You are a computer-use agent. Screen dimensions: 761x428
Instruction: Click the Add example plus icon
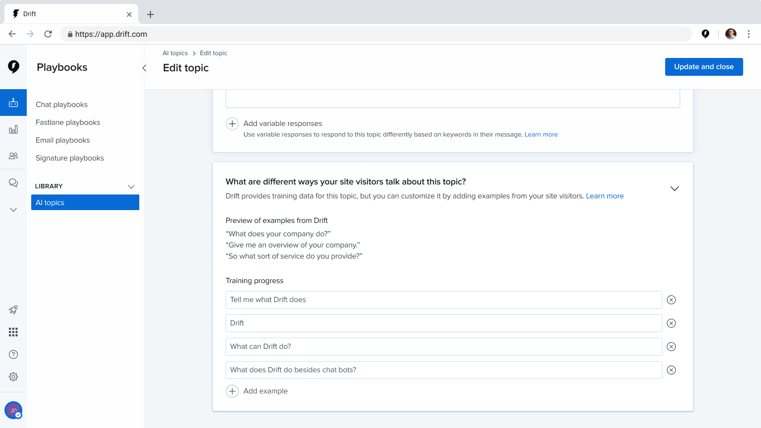(232, 391)
